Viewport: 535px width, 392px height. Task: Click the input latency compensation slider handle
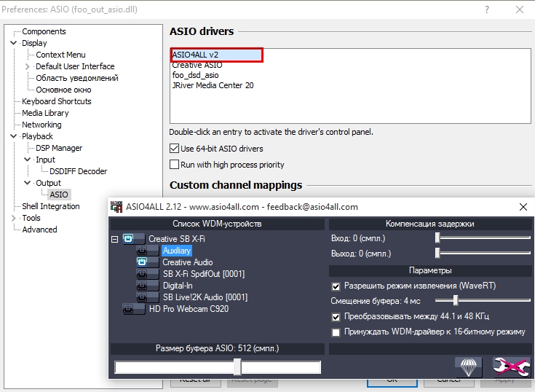(x=437, y=238)
